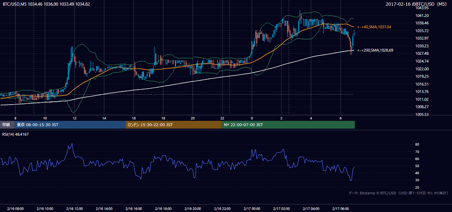Select the 東京 08:00-15:30 JST session bar
This screenshot has width=452, height=212.
70,125
